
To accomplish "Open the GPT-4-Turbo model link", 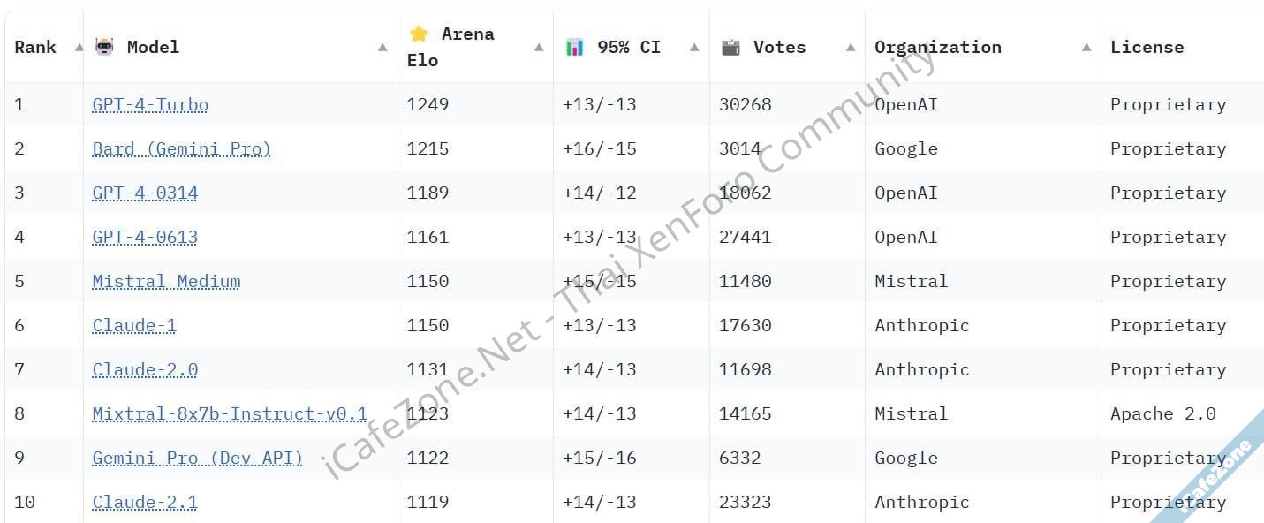I will point(150,104).
